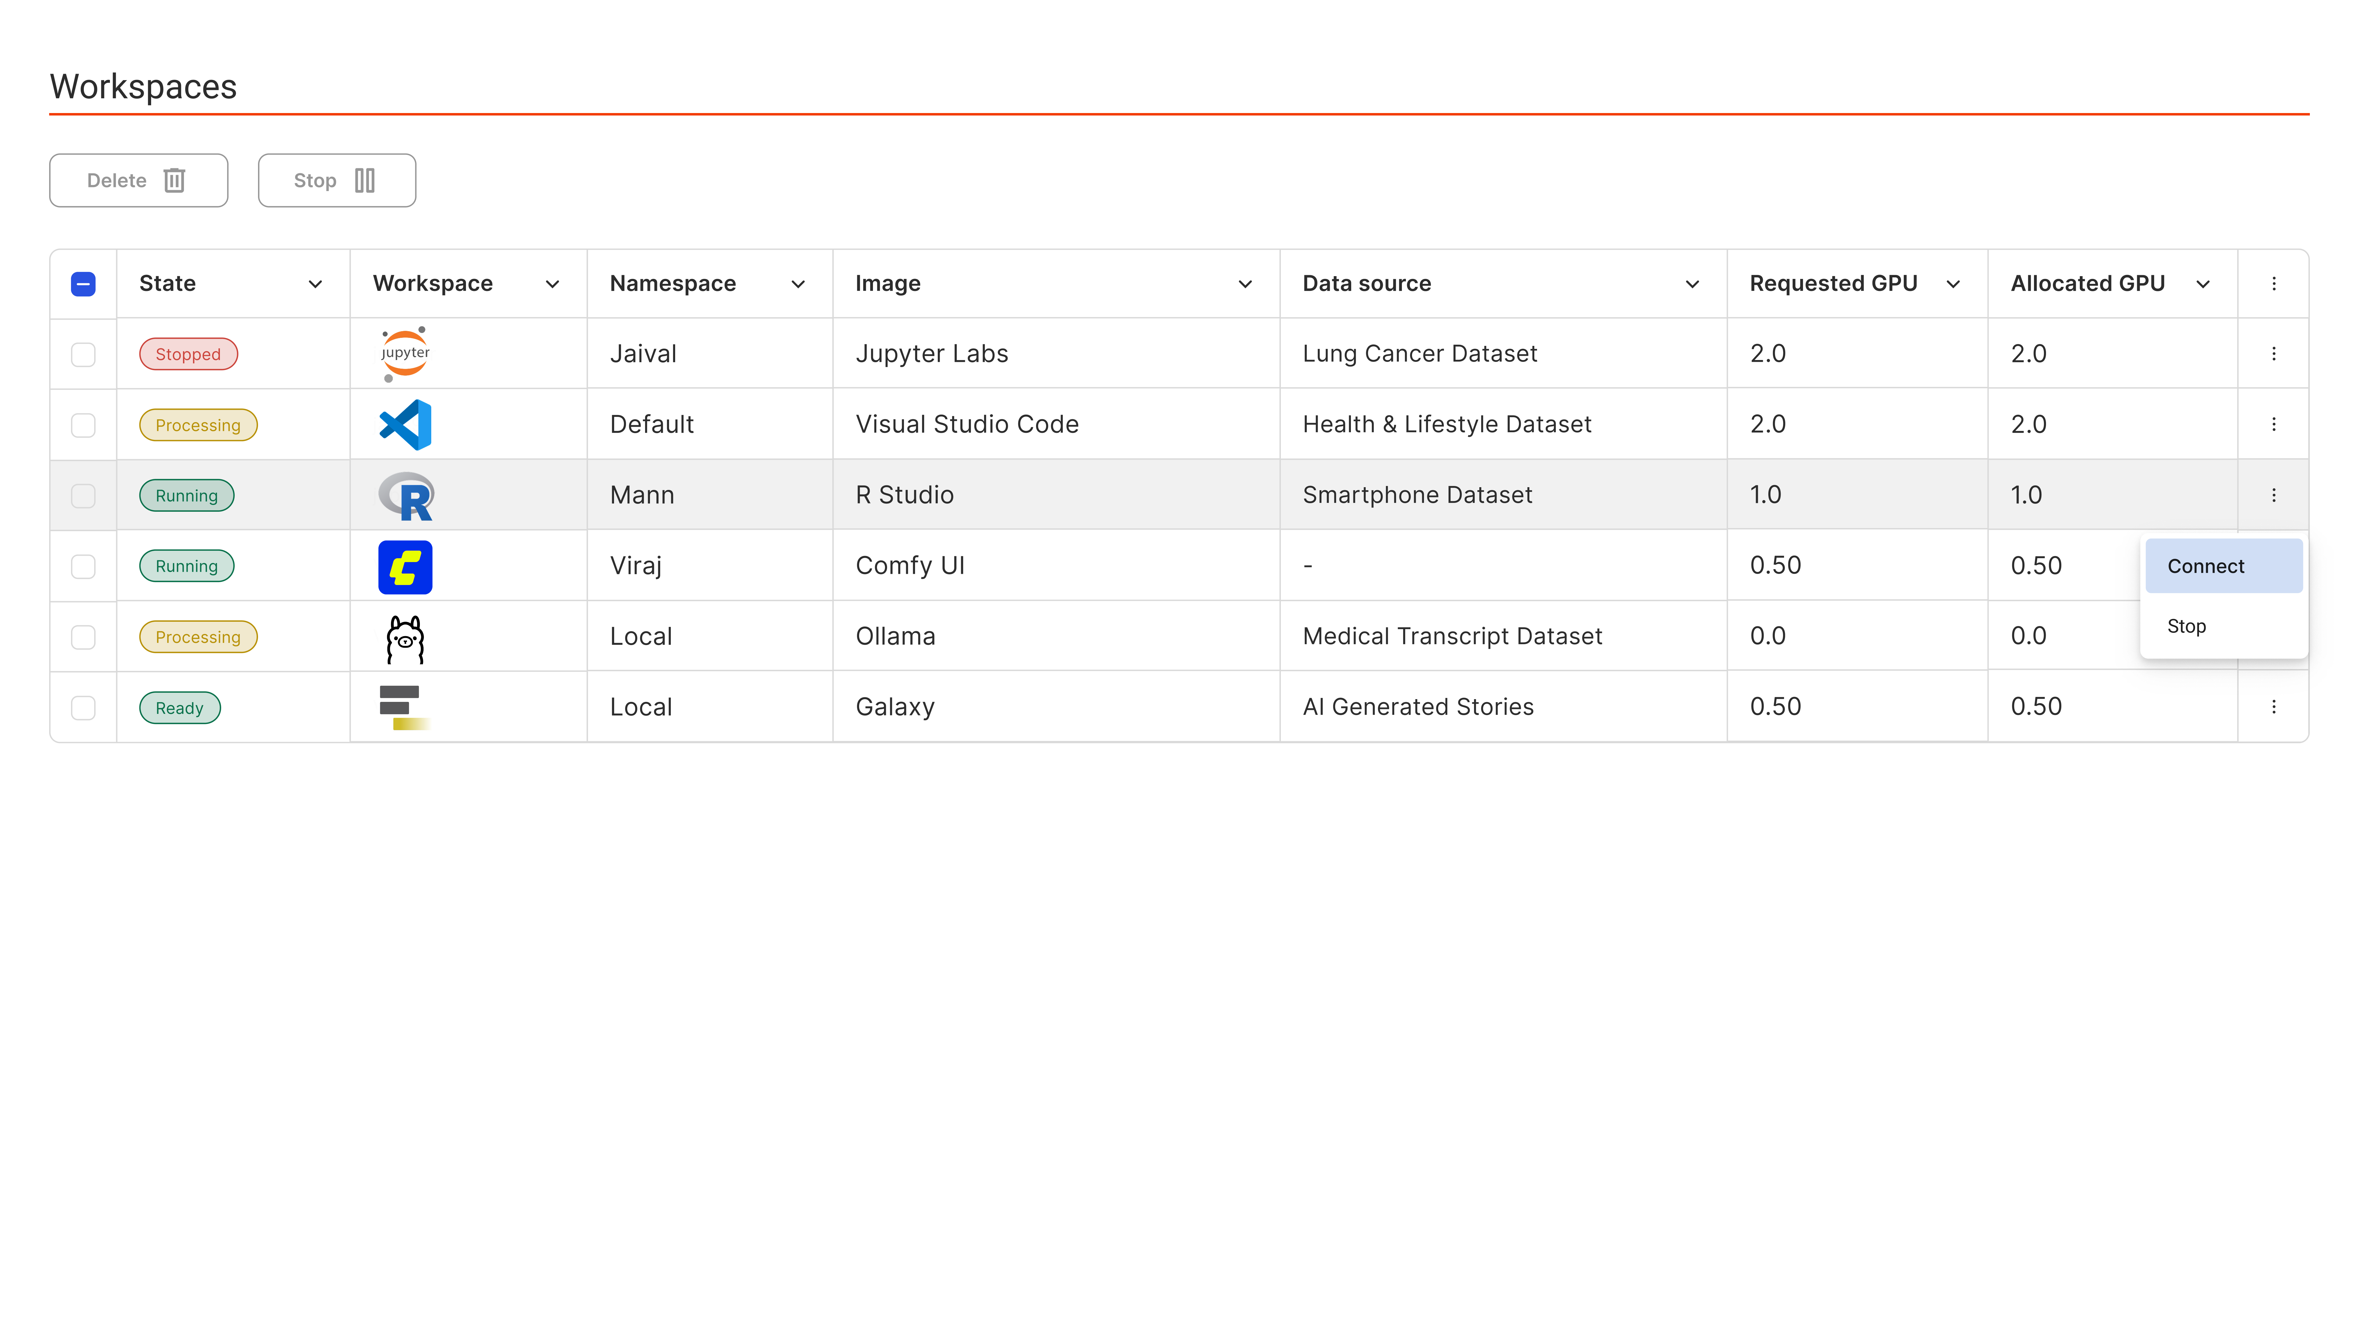The image size is (2359, 1327).
Task: Click the Galaxy image text
Action: coord(895,707)
